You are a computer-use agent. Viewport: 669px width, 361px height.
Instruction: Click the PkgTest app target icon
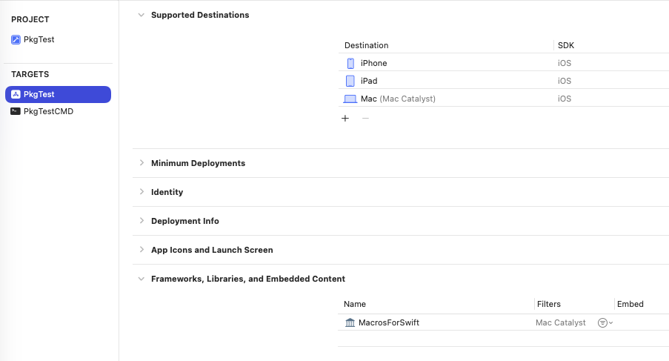pyautogui.click(x=16, y=95)
